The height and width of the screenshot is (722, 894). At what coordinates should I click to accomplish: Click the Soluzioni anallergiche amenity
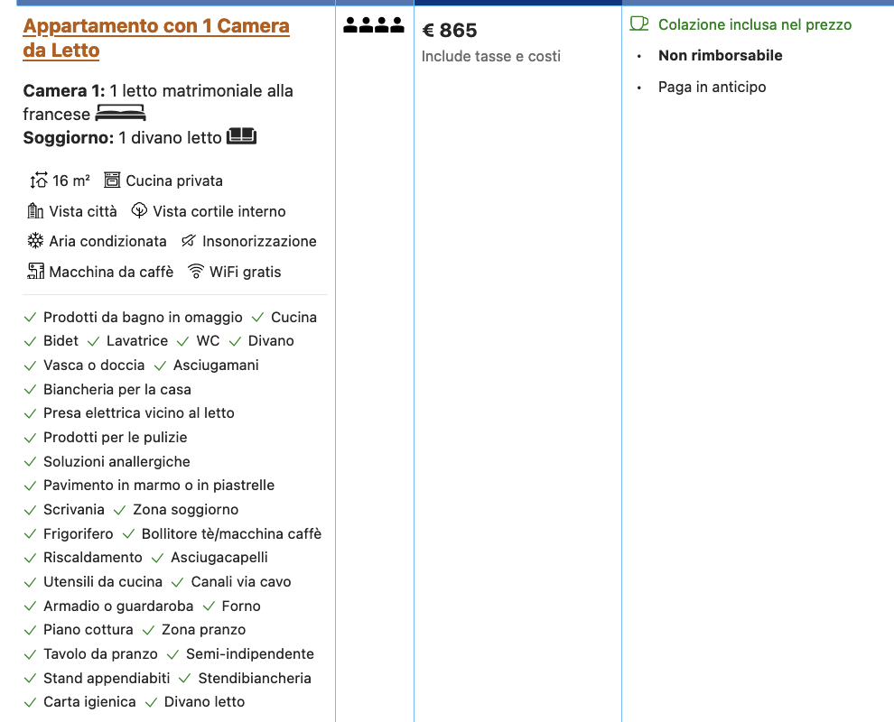click(x=116, y=461)
